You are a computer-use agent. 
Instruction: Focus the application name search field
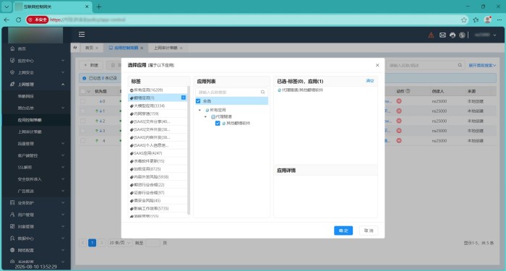(x=231, y=93)
